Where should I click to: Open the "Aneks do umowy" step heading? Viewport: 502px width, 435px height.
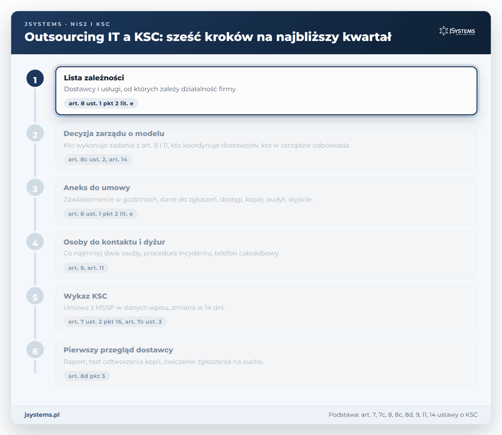[x=97, y=188]
